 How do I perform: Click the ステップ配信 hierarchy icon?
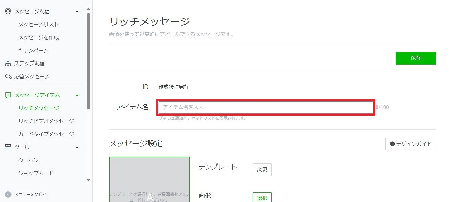tap(8, 64)
